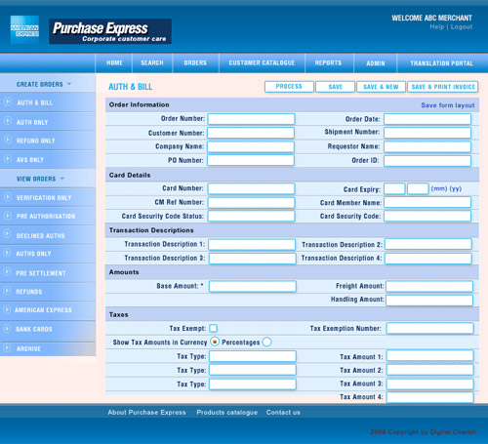The height and width of the screenshot is (444, 488).
Task: Click arrow icon beside Auth & Bill
Action: click(7, 101)
